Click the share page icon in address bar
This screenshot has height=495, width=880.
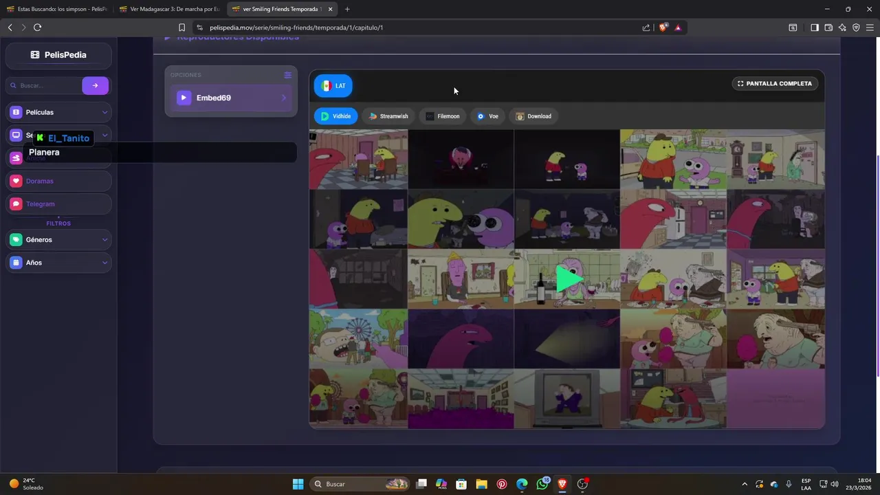click(x=646, y=27)
